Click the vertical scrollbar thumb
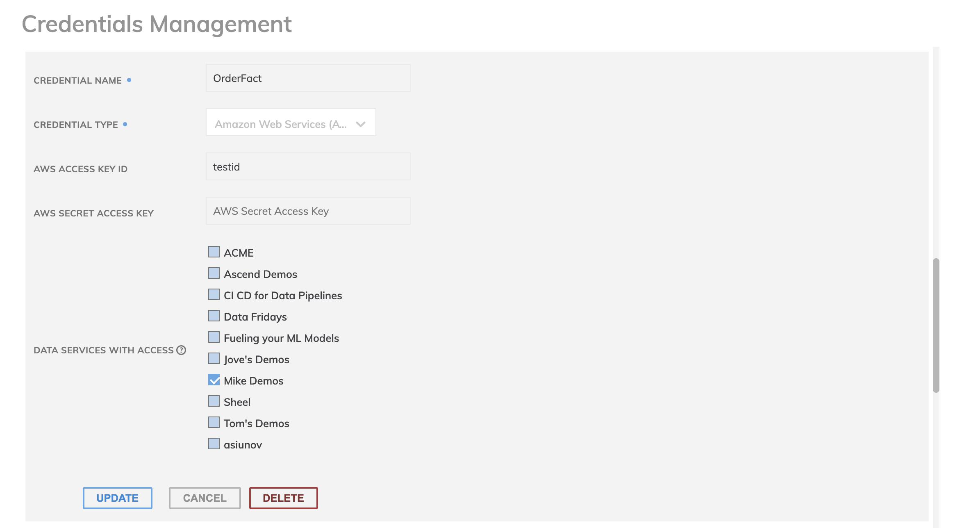Image resolution: width=955 pixels, height=528 pixels. pos(936,325)
